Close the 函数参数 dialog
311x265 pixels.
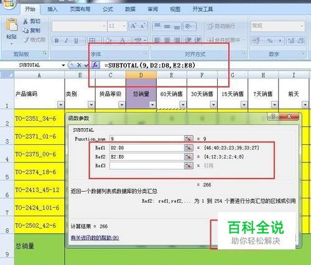point(289,116)
